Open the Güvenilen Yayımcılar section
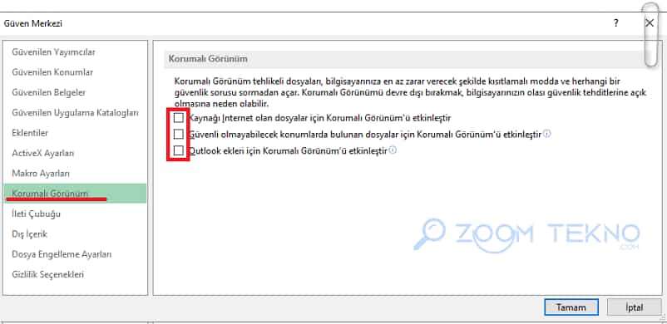The width and height of the screenshot is (667, 324). pyautogui.click(x=53, y=52)
